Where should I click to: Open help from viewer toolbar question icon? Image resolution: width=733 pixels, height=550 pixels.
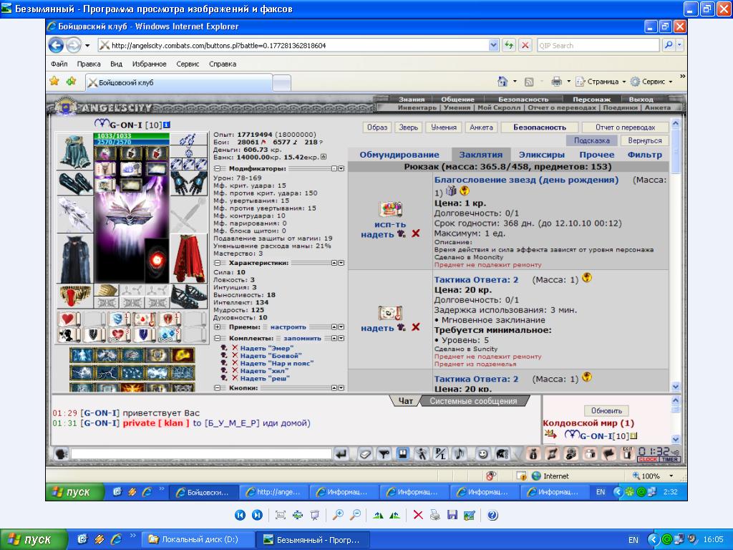(x=492, y=515)
